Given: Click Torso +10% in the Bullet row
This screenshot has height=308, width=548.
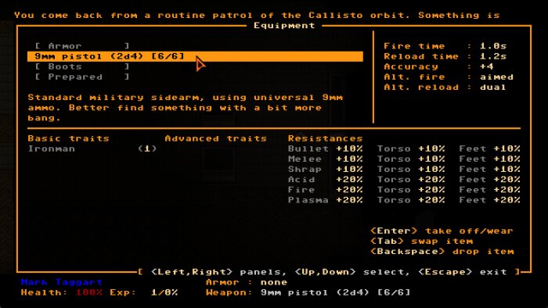Looking at the screenshot, I should [411, 149].
